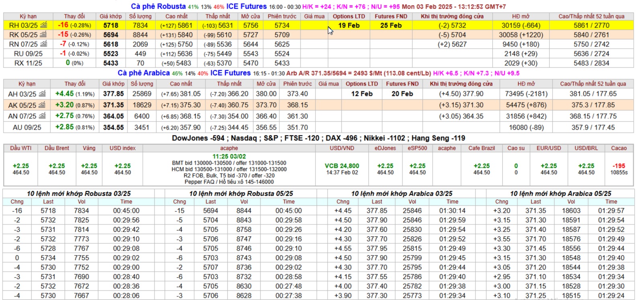Select the RK 05/25 Robusta contract
Viewport: 636px width, 300px height.
(23, 34)
